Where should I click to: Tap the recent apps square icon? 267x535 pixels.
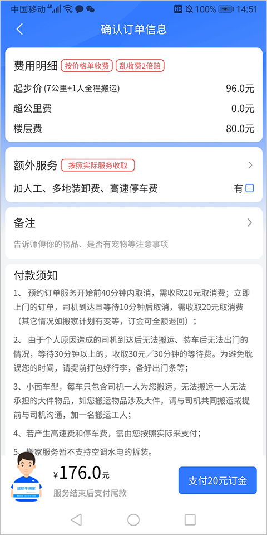coord(190,519)
